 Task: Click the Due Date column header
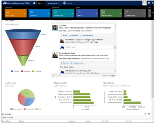point(128,121)
